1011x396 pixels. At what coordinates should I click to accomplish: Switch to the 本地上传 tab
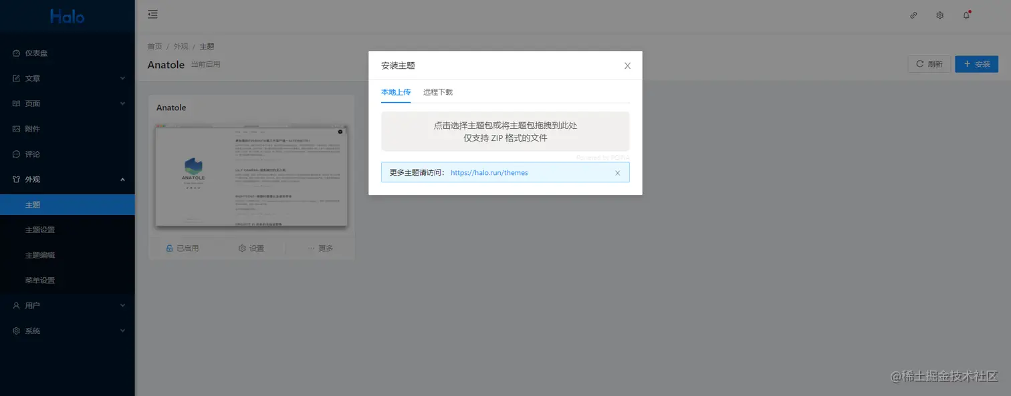[x=396, y=92]
